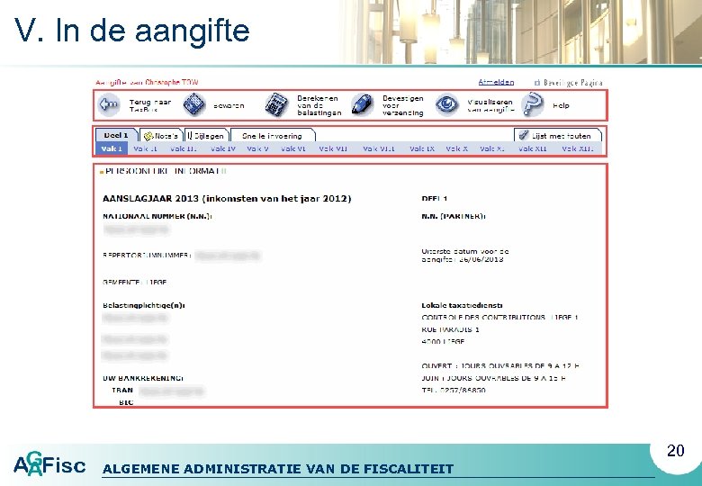Click the TEL. 0257/85850 line
Screen dimensions: 702x486
(x=454, y=391)
